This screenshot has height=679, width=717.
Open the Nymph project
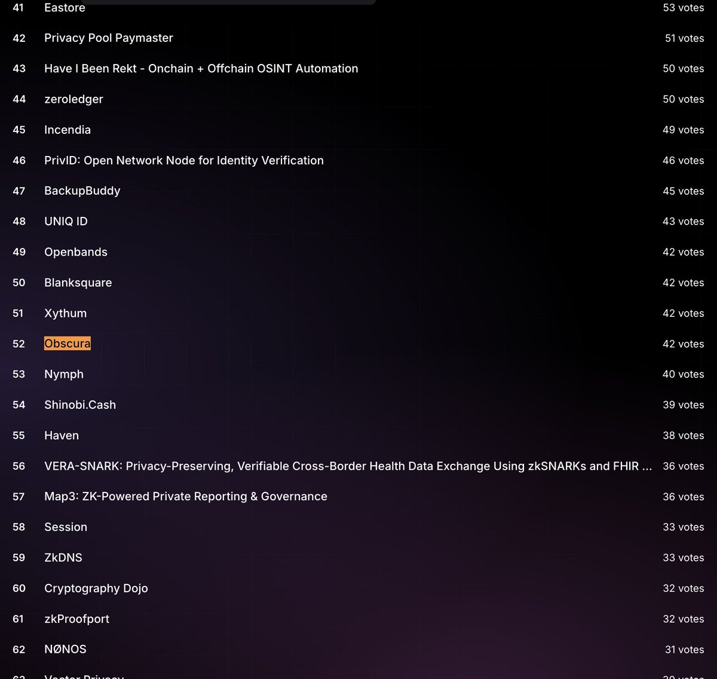tap(64, 374)
